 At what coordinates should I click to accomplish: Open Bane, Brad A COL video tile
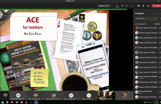point(53,96)
